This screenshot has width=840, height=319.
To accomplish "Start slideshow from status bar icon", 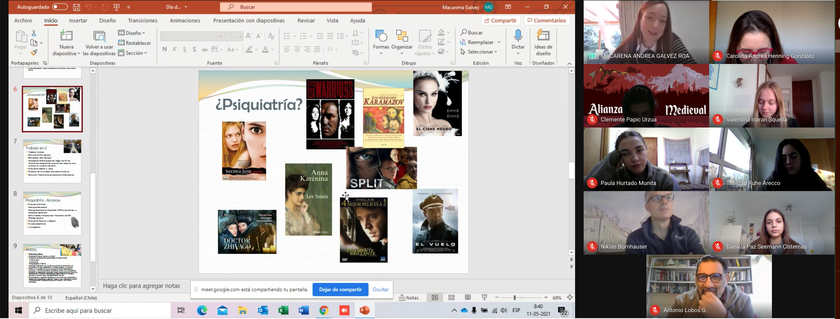I will tap(484, 298).
